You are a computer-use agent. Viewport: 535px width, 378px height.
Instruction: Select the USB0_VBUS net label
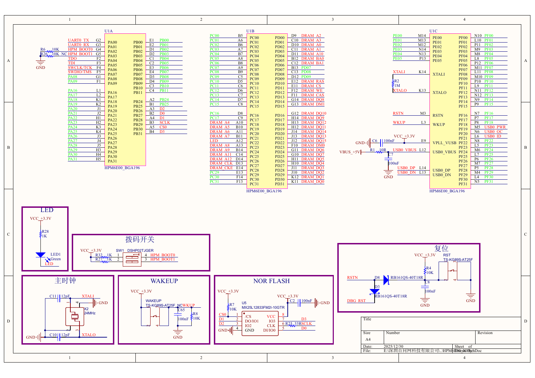(405, 150)
